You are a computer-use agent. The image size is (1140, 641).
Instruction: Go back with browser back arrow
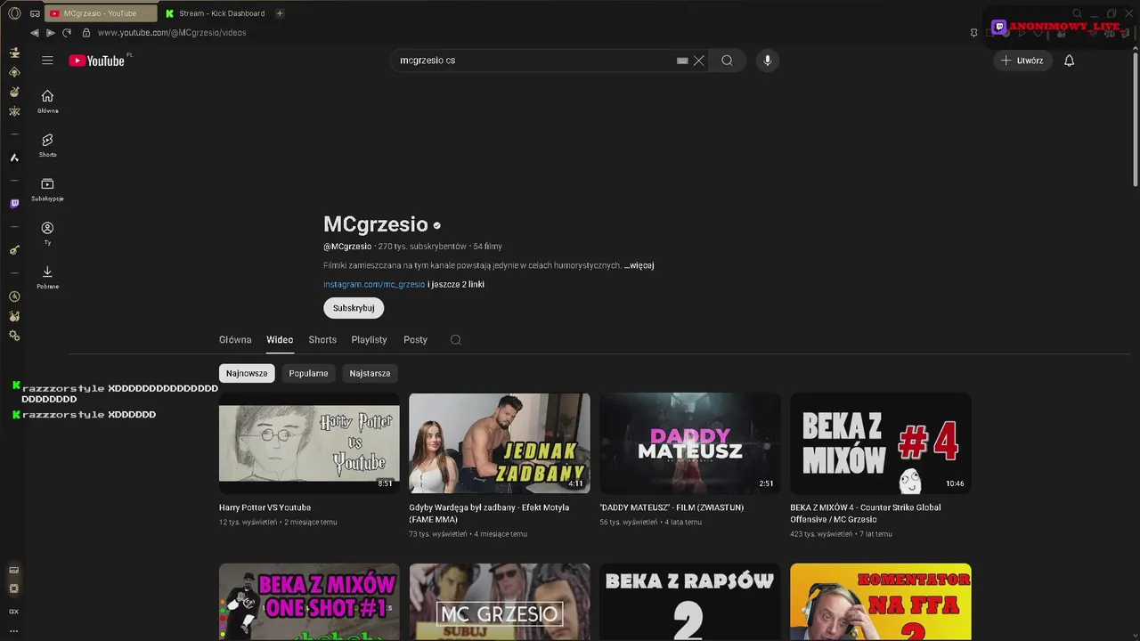click(35, 33)
